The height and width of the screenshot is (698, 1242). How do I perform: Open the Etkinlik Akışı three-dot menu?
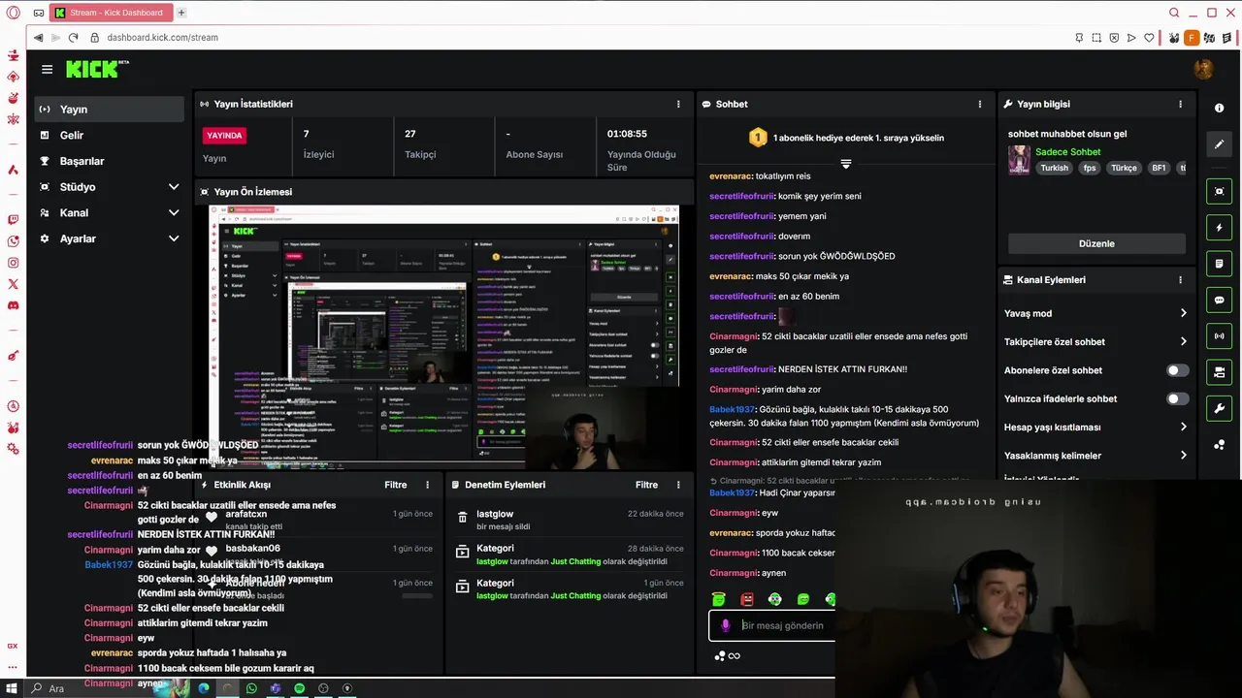(427, 485)
